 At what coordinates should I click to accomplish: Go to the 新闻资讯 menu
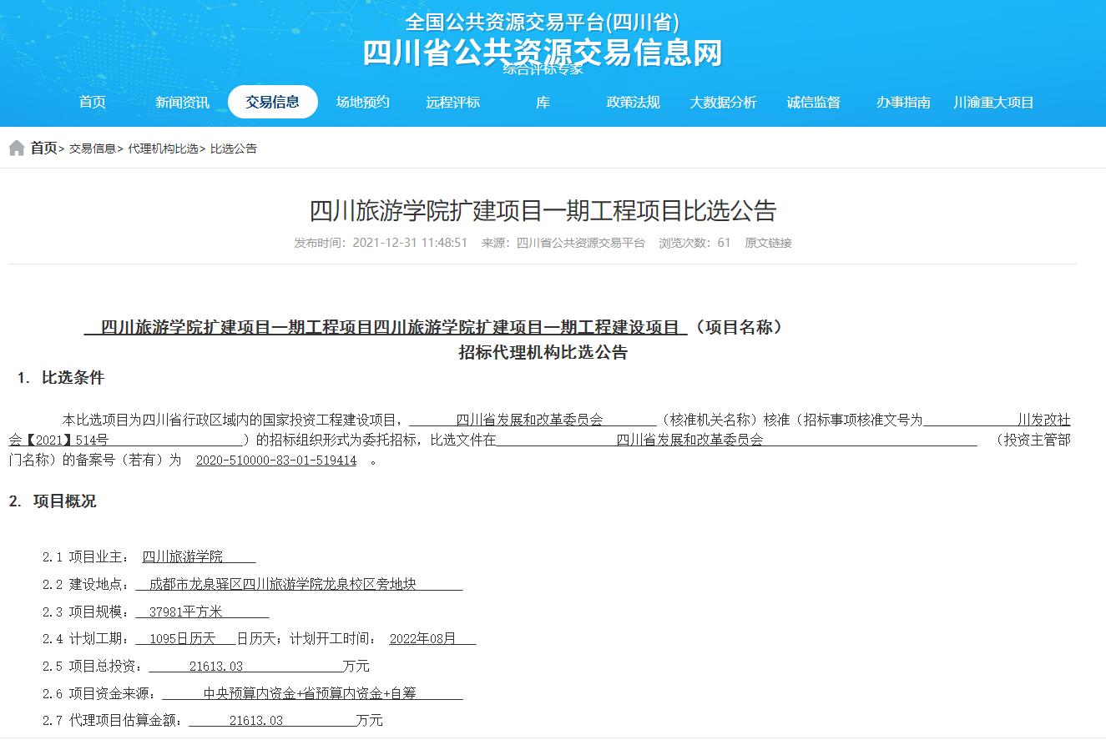(183, 102)
